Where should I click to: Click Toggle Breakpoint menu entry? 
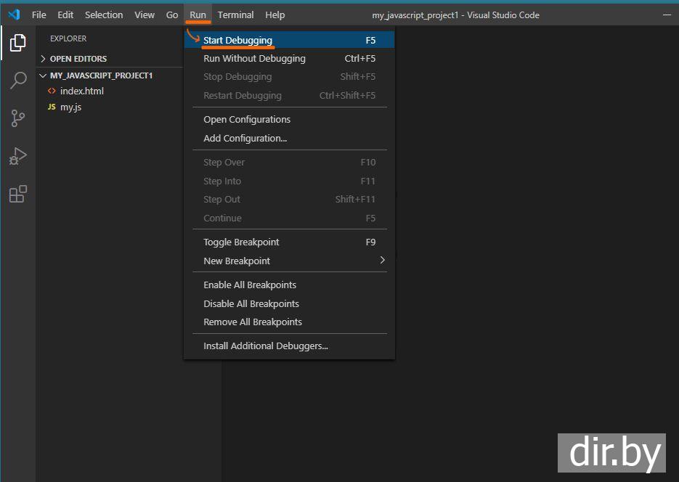coord(241,242)
